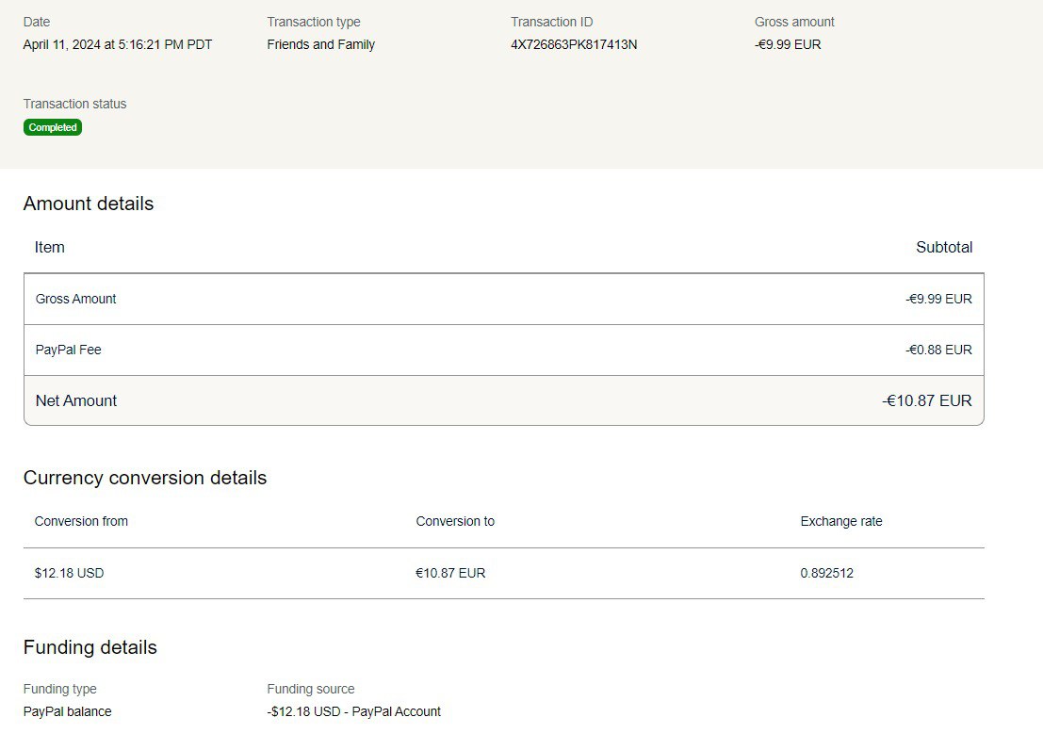Select the Gross Amount table row label
1043x750 pixels.
(76, 299)
